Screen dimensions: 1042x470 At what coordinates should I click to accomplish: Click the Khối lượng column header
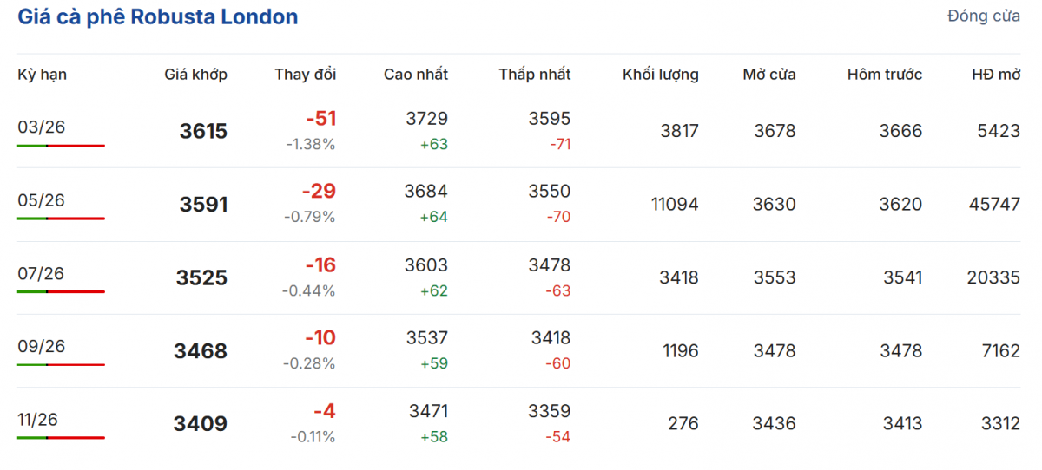(660, 75)
